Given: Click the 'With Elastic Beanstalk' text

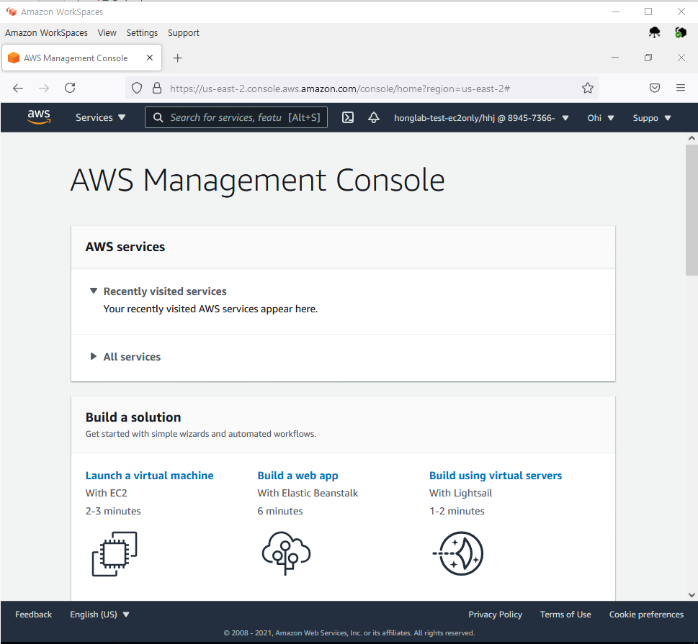Looking at the screenshot, I should [x=308, y=493].
